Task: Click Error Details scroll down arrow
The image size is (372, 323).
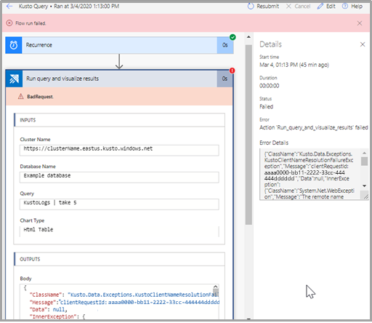Action: pos(364,186)
